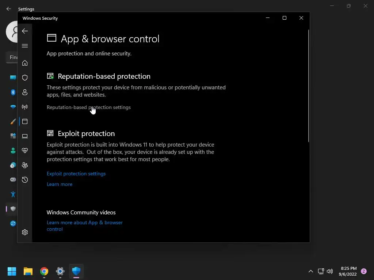Minimize the Windows Security window
This screenshot has height=280, width=374.
pos(268,18)
